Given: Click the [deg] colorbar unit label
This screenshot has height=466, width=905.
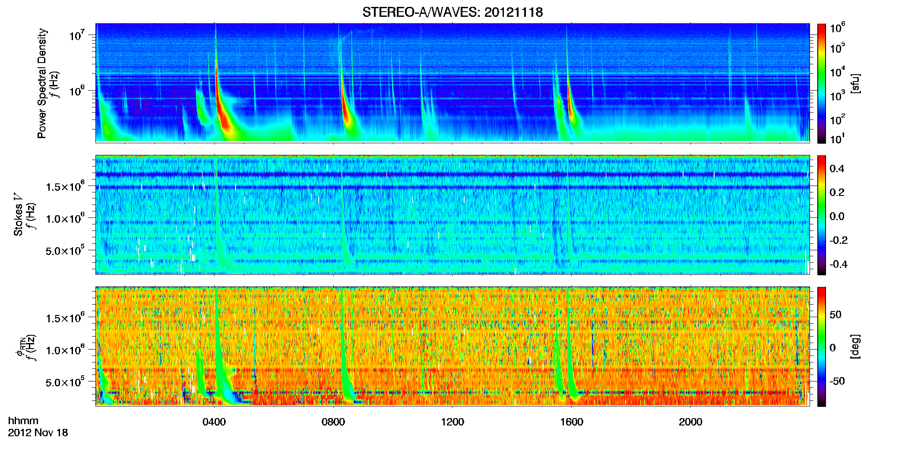Looking at the screenshot, I should click(x=856, y=346).
